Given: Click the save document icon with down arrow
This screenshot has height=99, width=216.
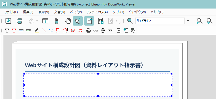Looking at the screenshot, I should (8, 21).
